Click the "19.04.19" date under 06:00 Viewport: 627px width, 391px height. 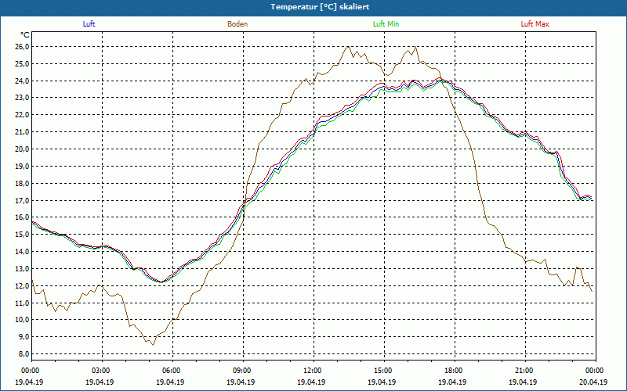coord(170,382)
